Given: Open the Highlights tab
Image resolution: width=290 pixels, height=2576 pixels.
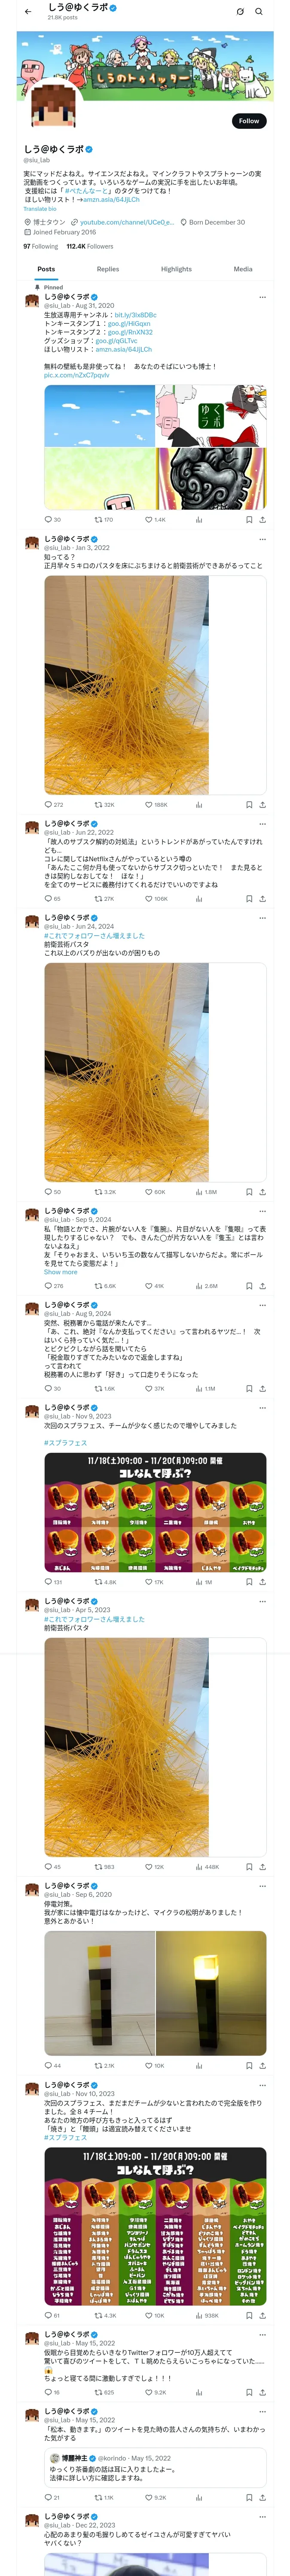Looking at the screenshot, I should pos(176,269).
